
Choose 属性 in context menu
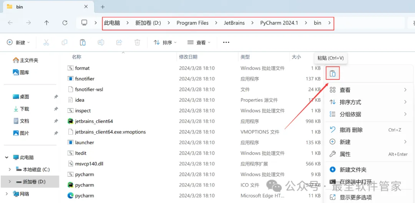click(368, 154)
